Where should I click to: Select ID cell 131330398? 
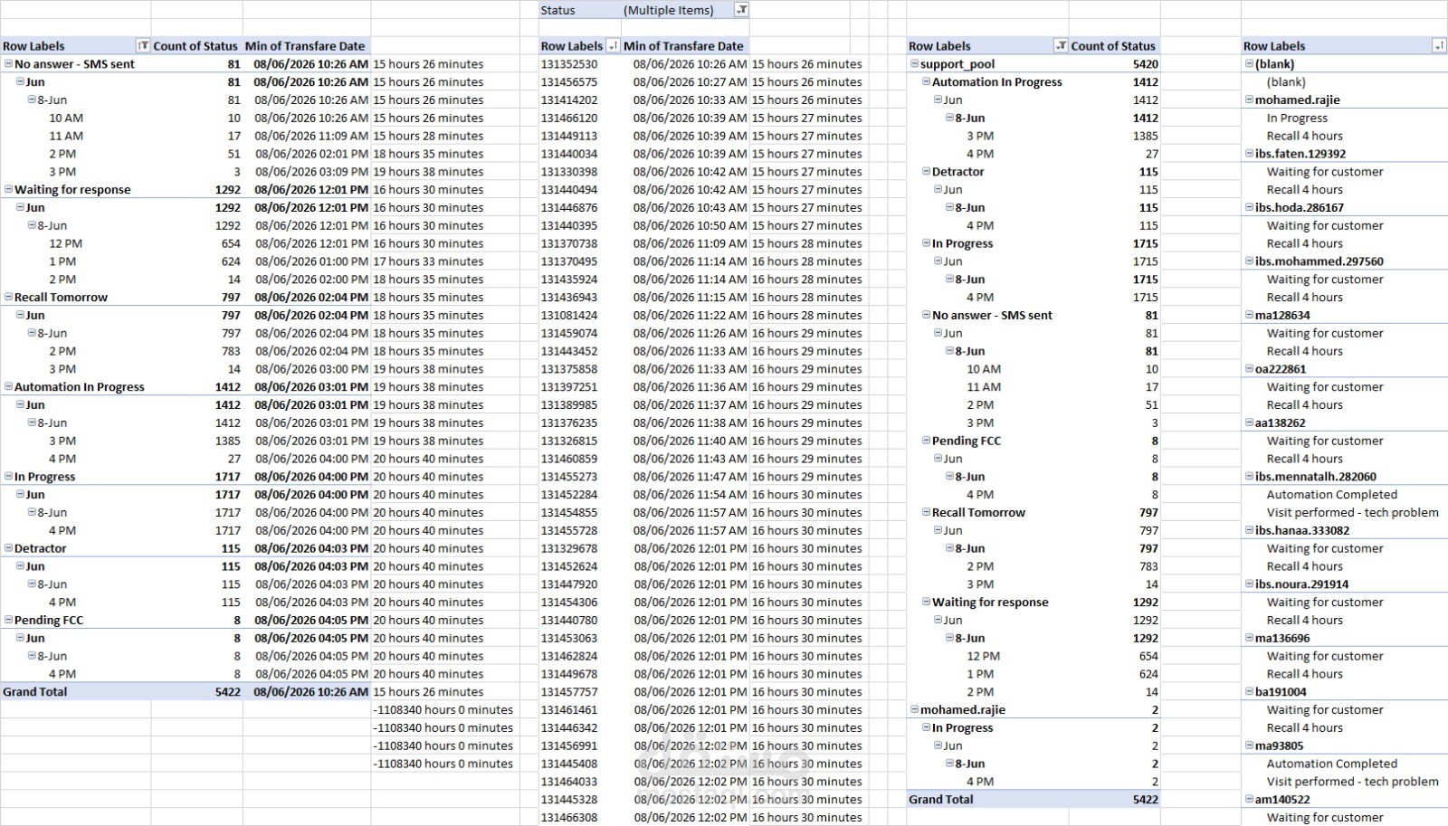point(580,171)
